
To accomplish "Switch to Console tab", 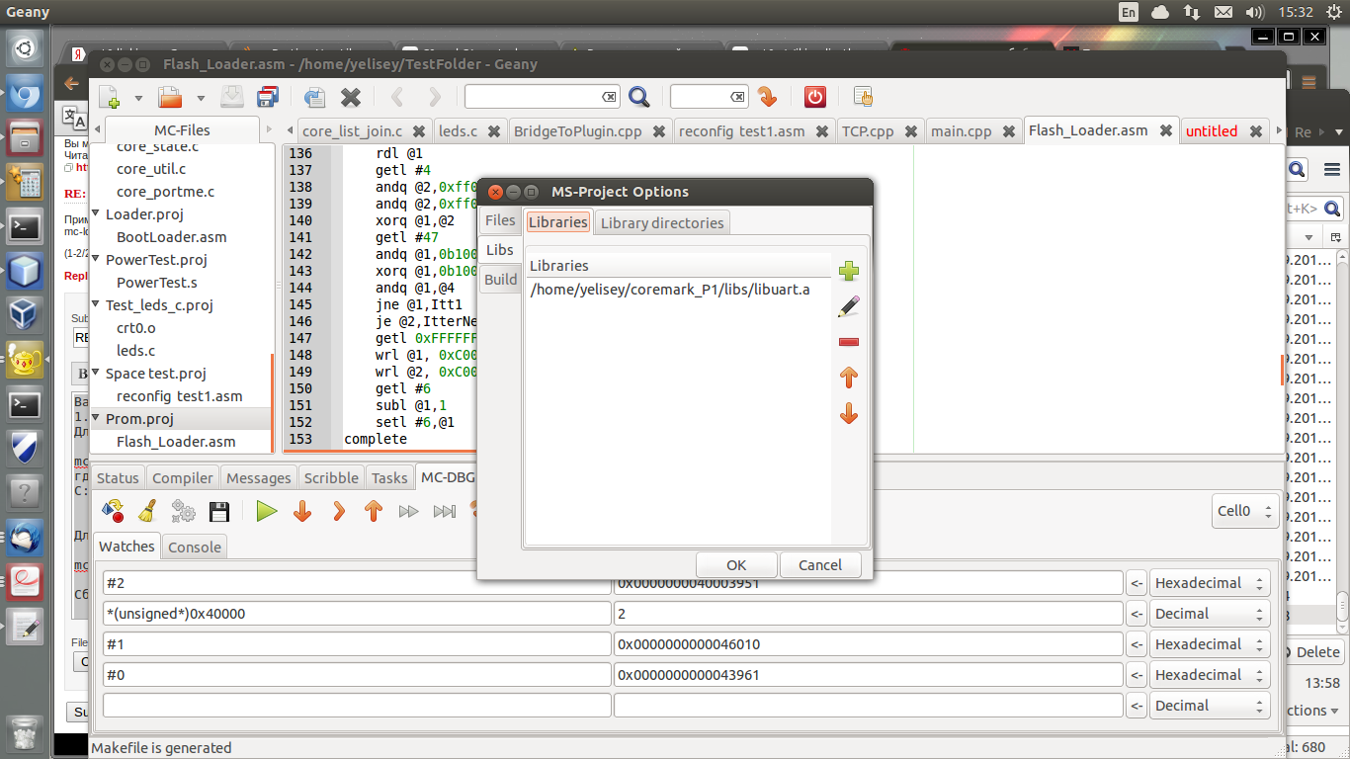I will pos(195,547).
